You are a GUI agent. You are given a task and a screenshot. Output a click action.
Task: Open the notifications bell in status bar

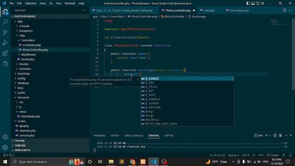click(290, 155)
